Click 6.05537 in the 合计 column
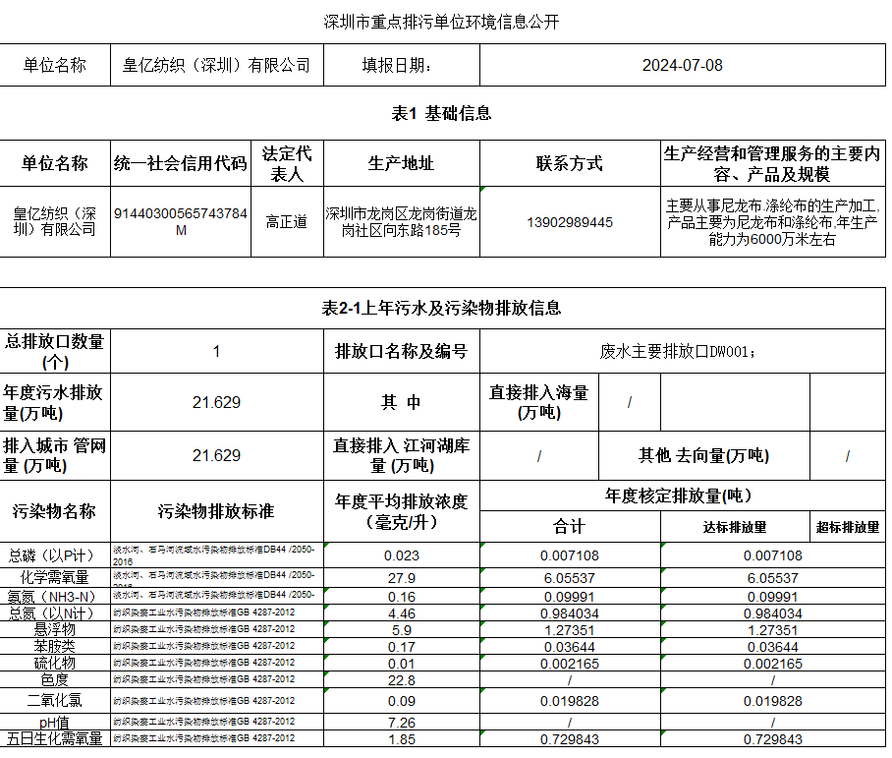The image size is (892, 758). click(570, 578)
